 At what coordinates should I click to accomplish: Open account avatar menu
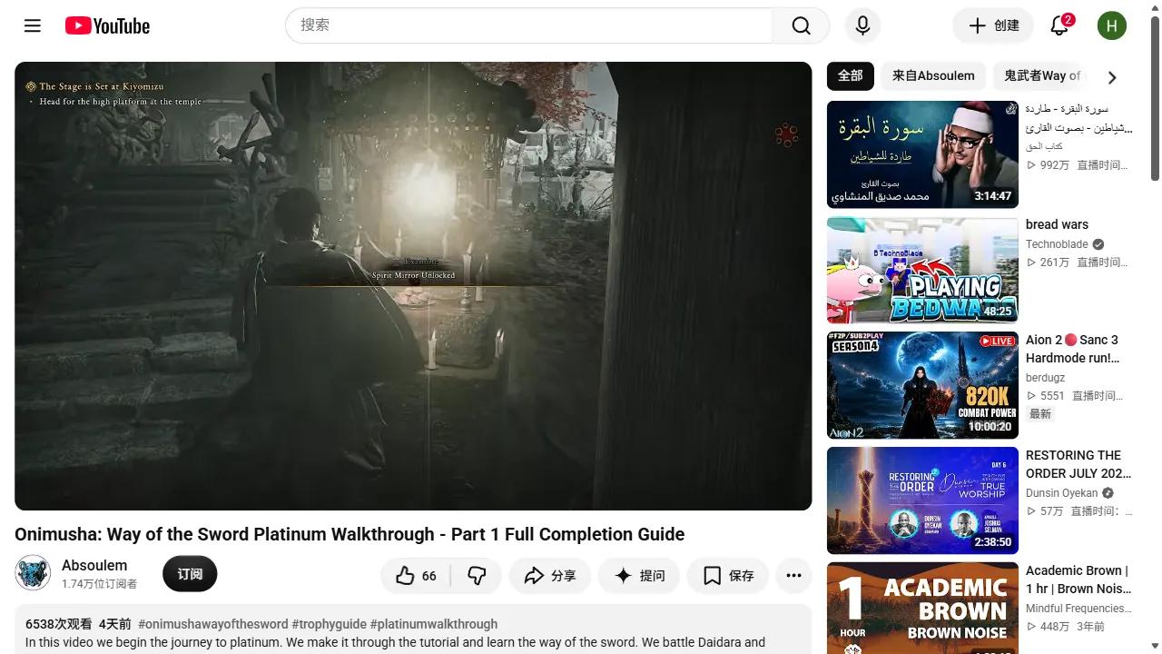pos(1112,25)
